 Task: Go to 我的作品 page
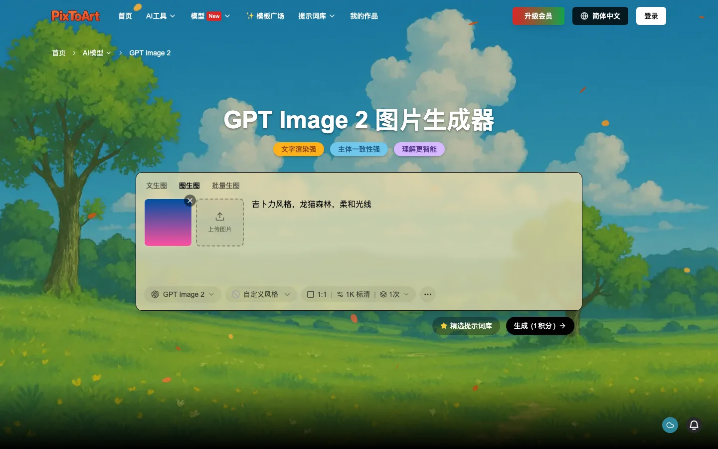[x=364, y=16]
